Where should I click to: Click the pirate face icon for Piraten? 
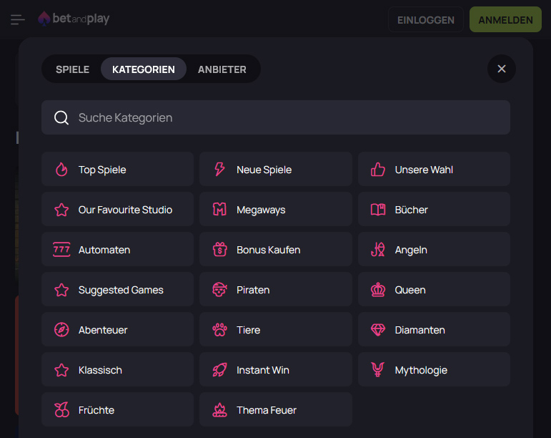pos(219,290)
